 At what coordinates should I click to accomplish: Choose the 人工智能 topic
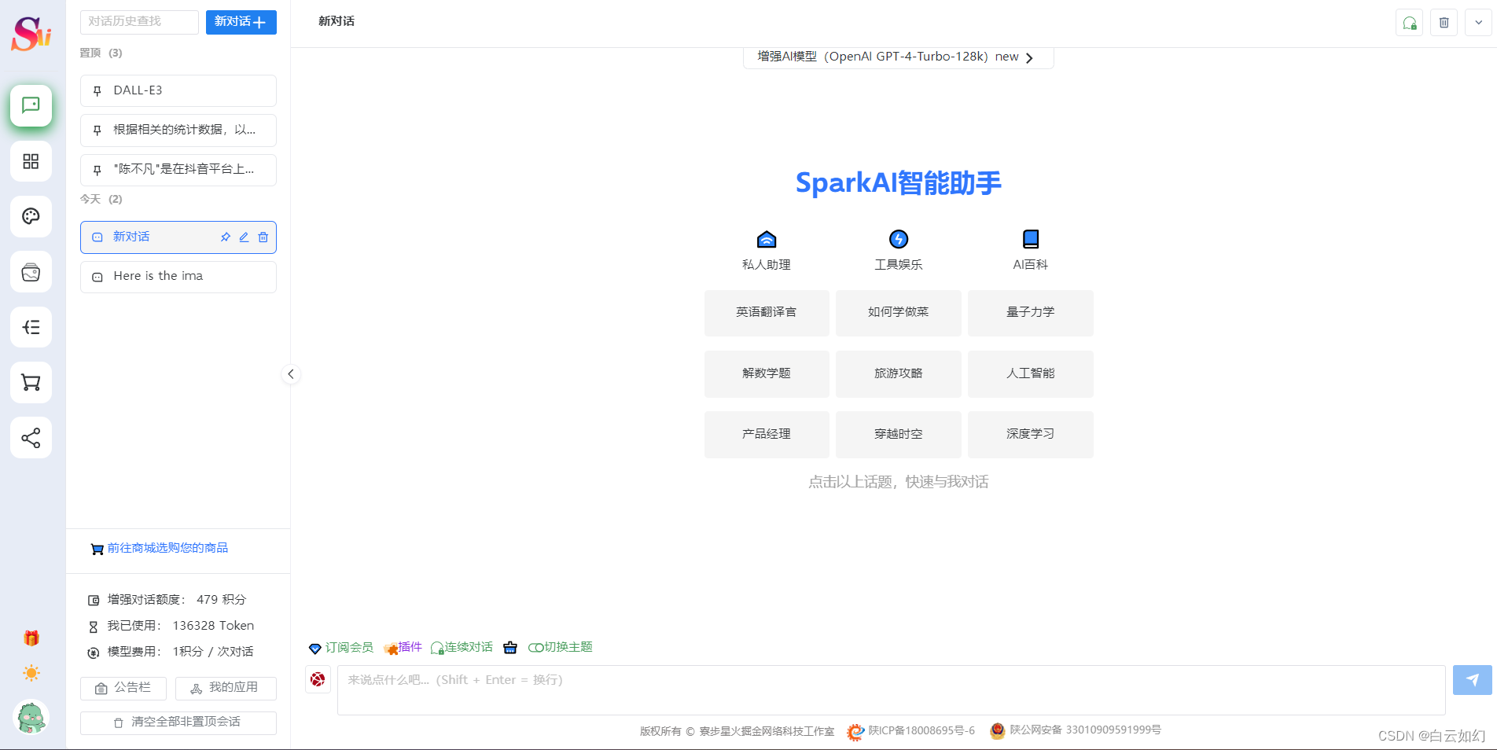tap(1031, 373)
